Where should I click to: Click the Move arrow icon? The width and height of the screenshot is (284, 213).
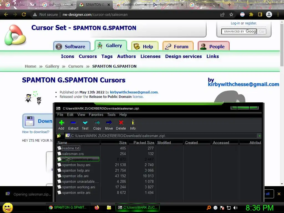coord(109,123)
